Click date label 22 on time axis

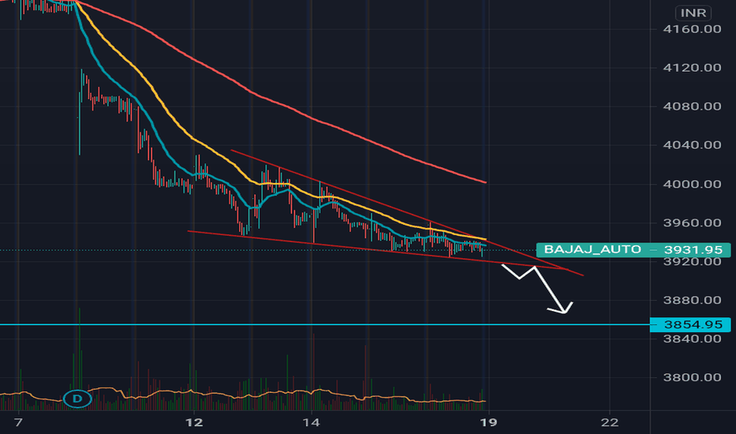point(610,422)
